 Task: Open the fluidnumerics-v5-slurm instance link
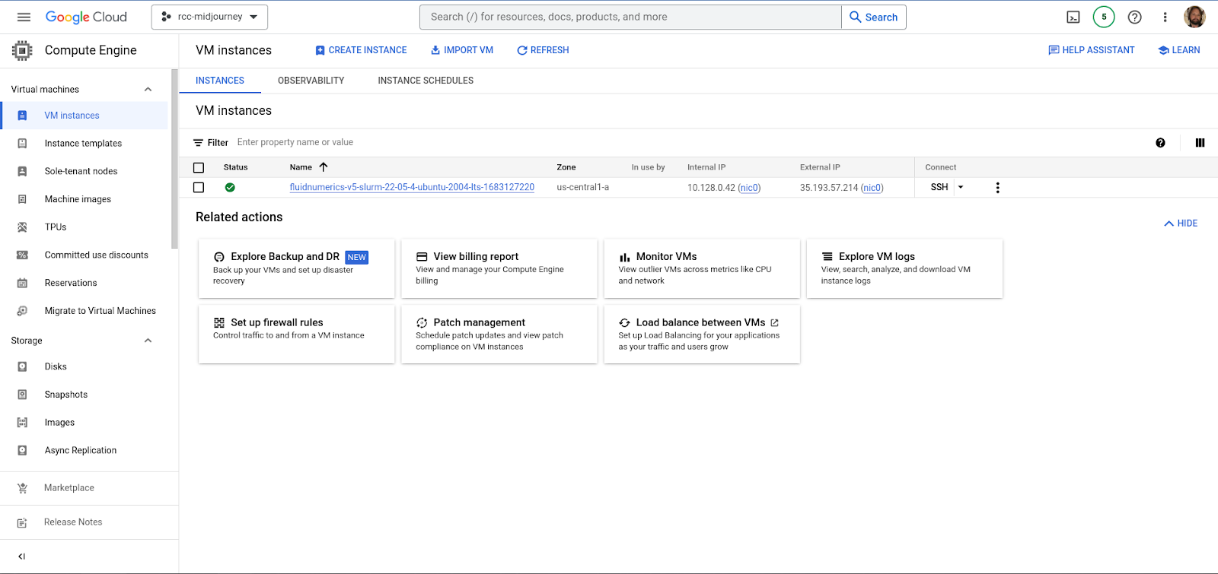coord(412,187)
